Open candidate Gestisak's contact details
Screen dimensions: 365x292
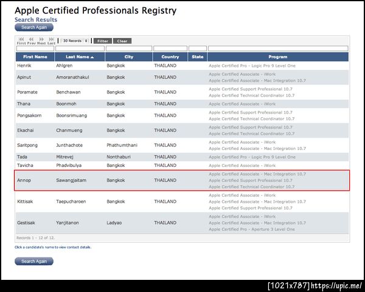26,223
